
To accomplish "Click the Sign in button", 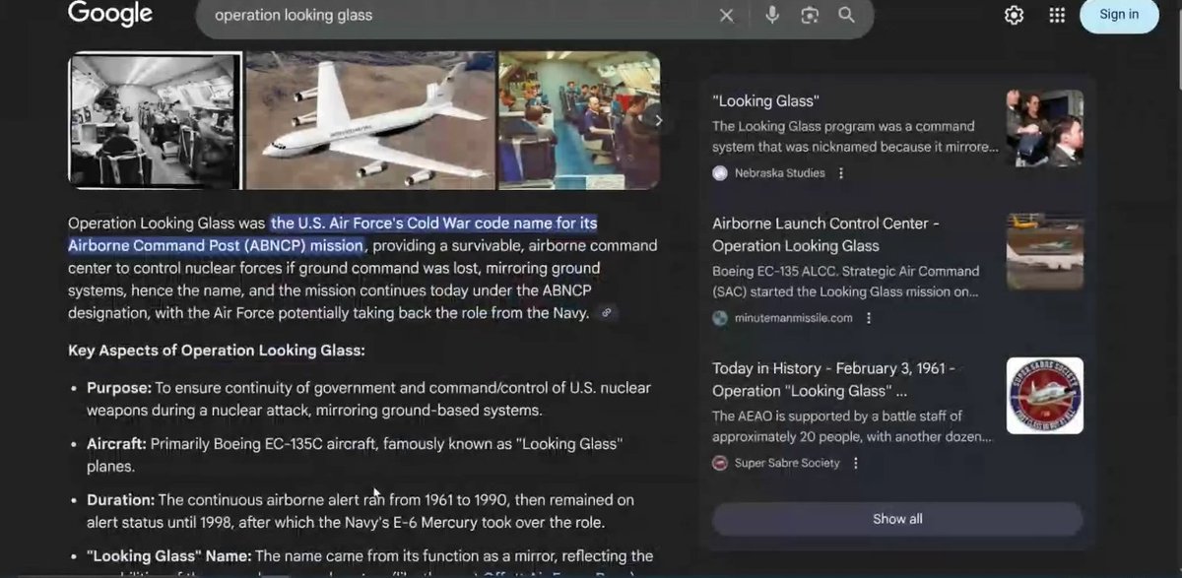I will pyautogui.click(x=1119, y=15).
